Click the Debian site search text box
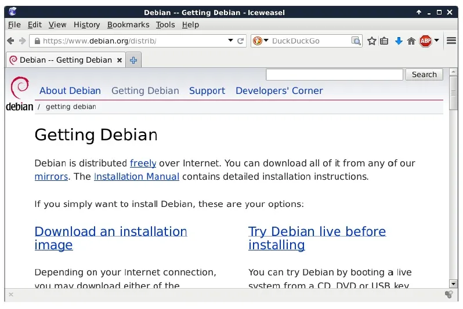Image resolution: width=463 pixels, height=309 pixels. [x=334, y=74]
